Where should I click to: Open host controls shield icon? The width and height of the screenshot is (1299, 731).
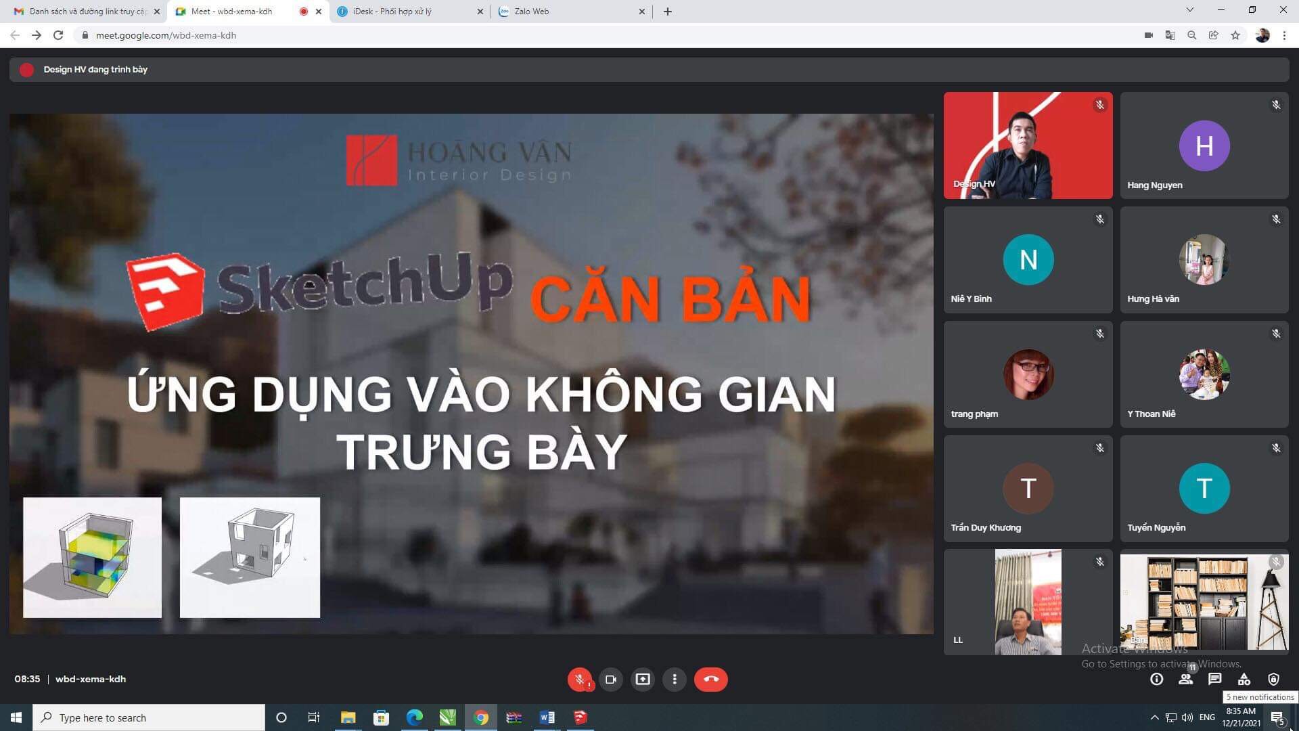coord(1273,680)
